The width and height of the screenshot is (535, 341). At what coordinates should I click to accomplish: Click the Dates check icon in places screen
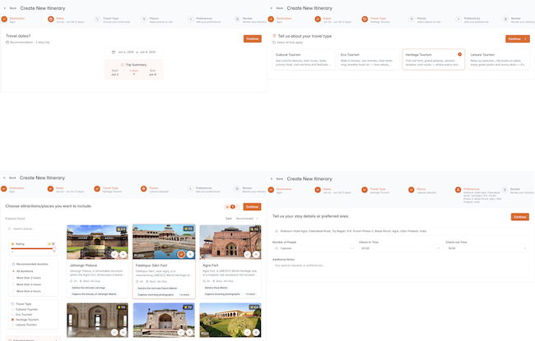coord(50,189)
